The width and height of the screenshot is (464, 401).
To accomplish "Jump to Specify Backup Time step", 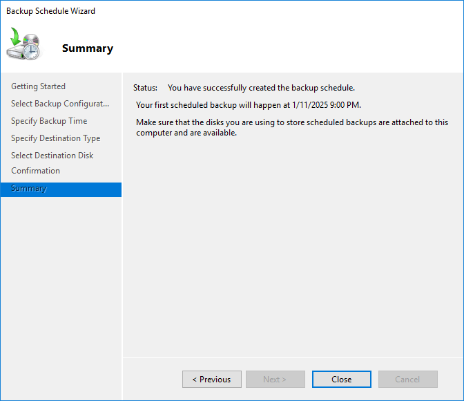I will [x=49, y=121].
